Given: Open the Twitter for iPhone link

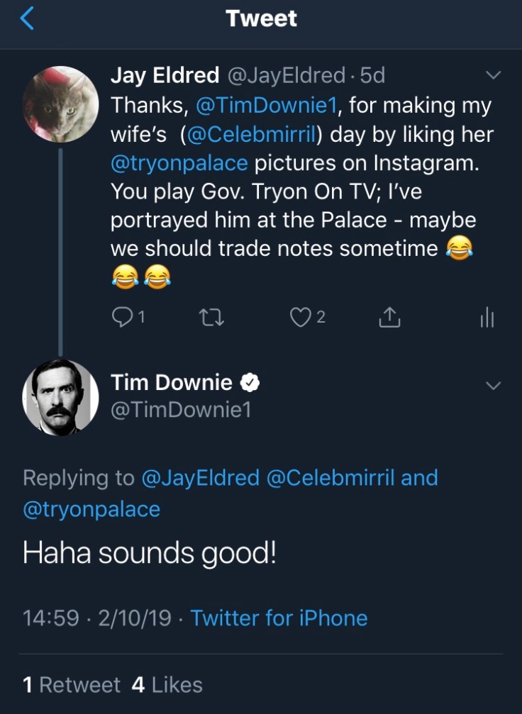Looking at the screenshot, I should click(x=279, y=618).
